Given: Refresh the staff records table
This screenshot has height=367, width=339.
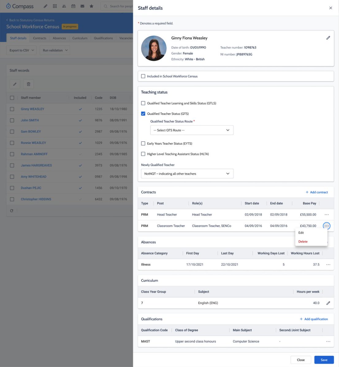Looking at the screenshot, I should 11,210.
